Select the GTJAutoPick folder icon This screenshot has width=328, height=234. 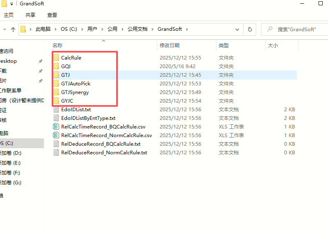[56, 84]
